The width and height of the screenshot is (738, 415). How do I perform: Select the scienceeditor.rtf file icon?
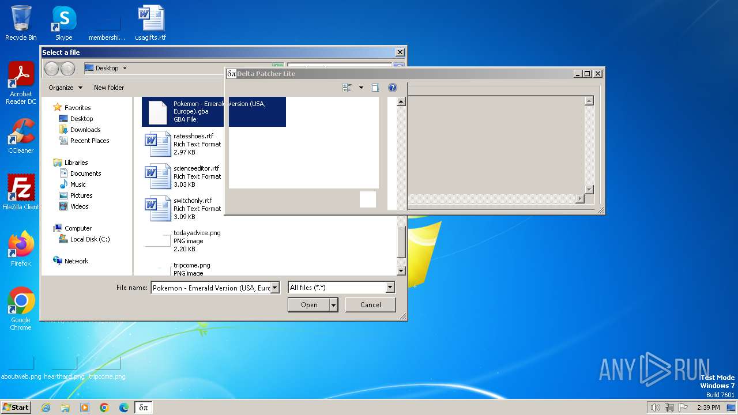click(157, 176)
